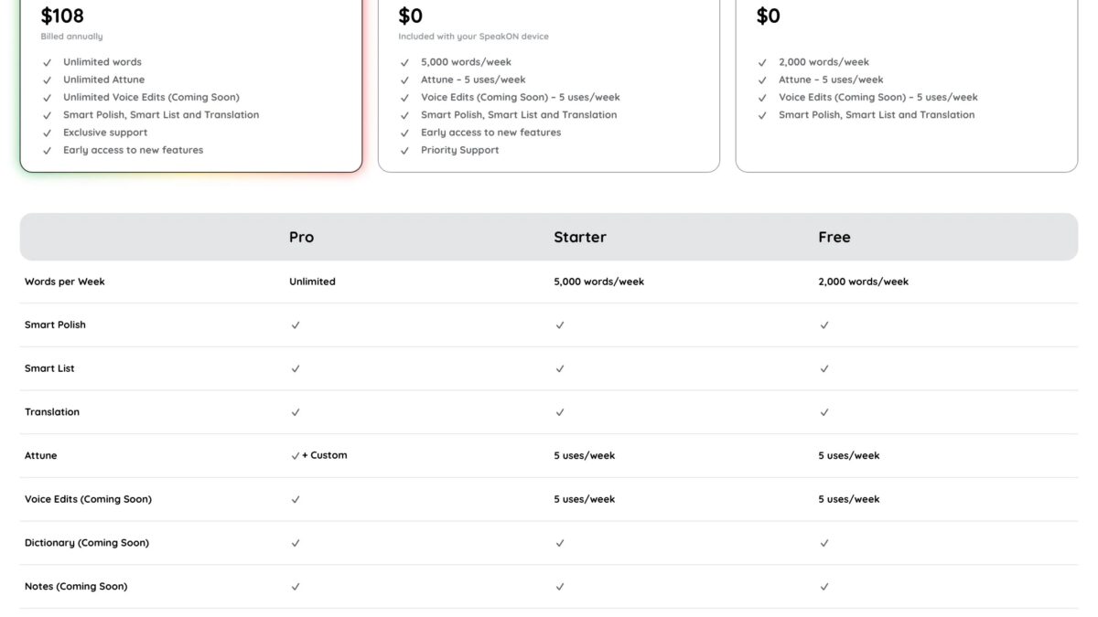Click the Dictionary (Coming Soon) row label
The width and height of the screenshot is (1098, 617).
pyautogui.click(x=87, y=543)
